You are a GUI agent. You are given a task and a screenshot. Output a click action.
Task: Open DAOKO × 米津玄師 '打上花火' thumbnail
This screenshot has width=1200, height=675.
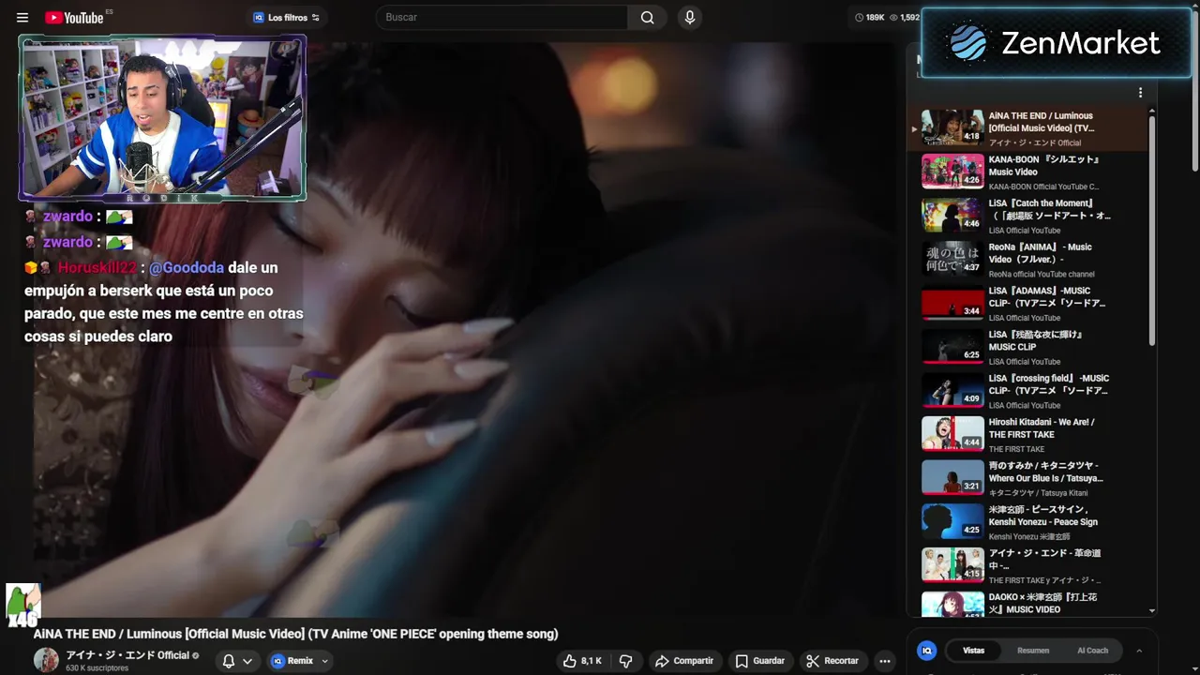pyautogui.click(x=952, y=604)
